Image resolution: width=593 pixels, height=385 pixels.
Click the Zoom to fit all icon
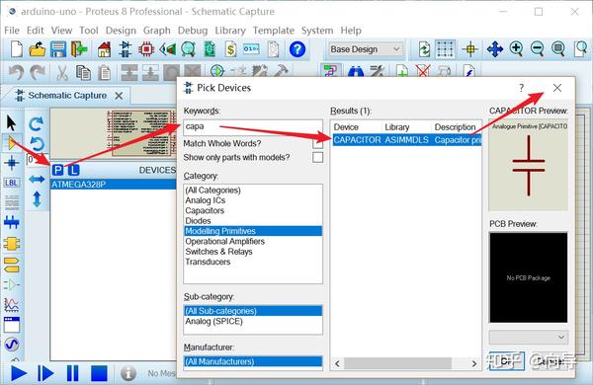[558, 49]
